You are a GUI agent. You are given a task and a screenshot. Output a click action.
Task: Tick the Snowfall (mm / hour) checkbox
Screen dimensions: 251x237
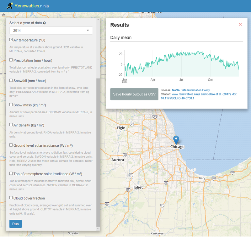click(x=11, y=80)
